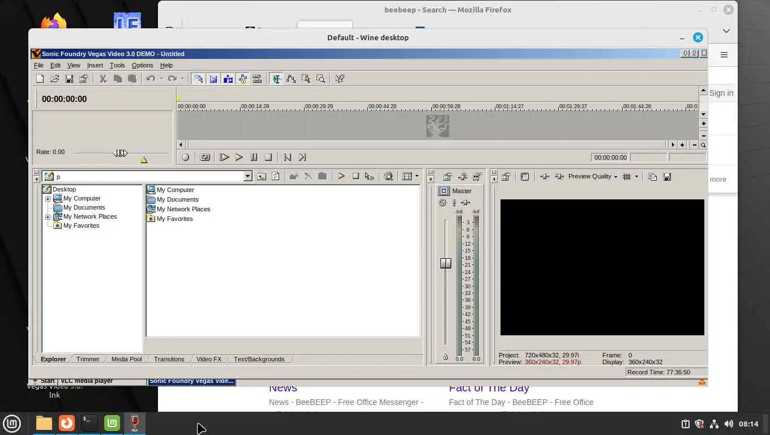
Task: Click the Explorer Auto Preview icon
Action: tap(370, 176)
